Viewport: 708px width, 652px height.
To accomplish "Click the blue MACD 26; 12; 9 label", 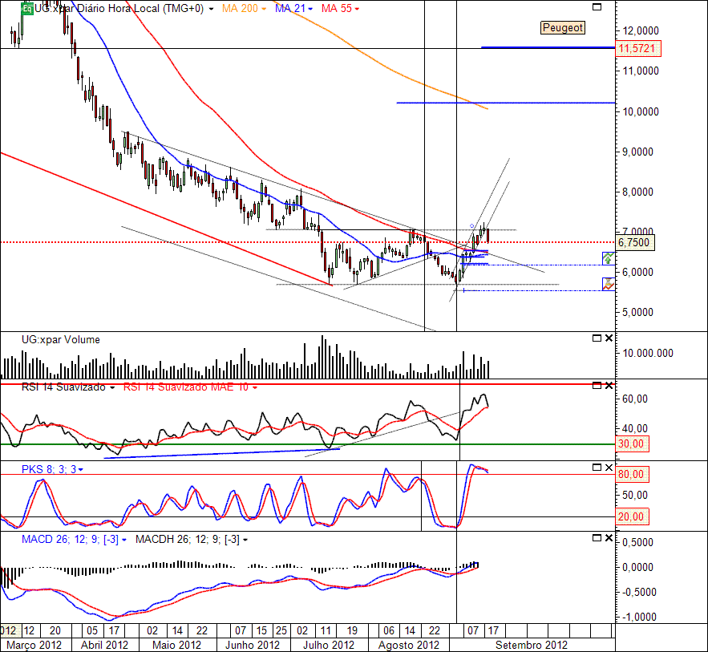I will (70, 540).
